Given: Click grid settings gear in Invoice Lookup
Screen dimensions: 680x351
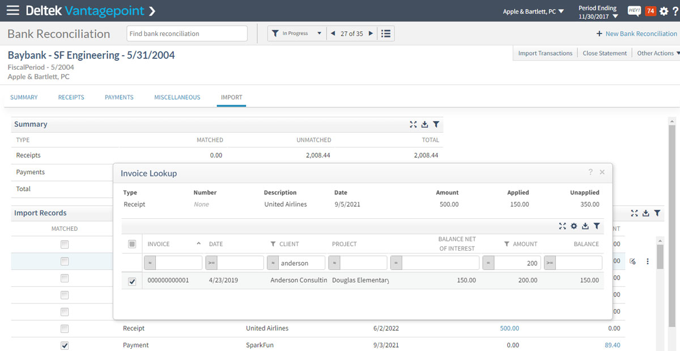Looking at the screenshot, I should [x=573, y=226].
